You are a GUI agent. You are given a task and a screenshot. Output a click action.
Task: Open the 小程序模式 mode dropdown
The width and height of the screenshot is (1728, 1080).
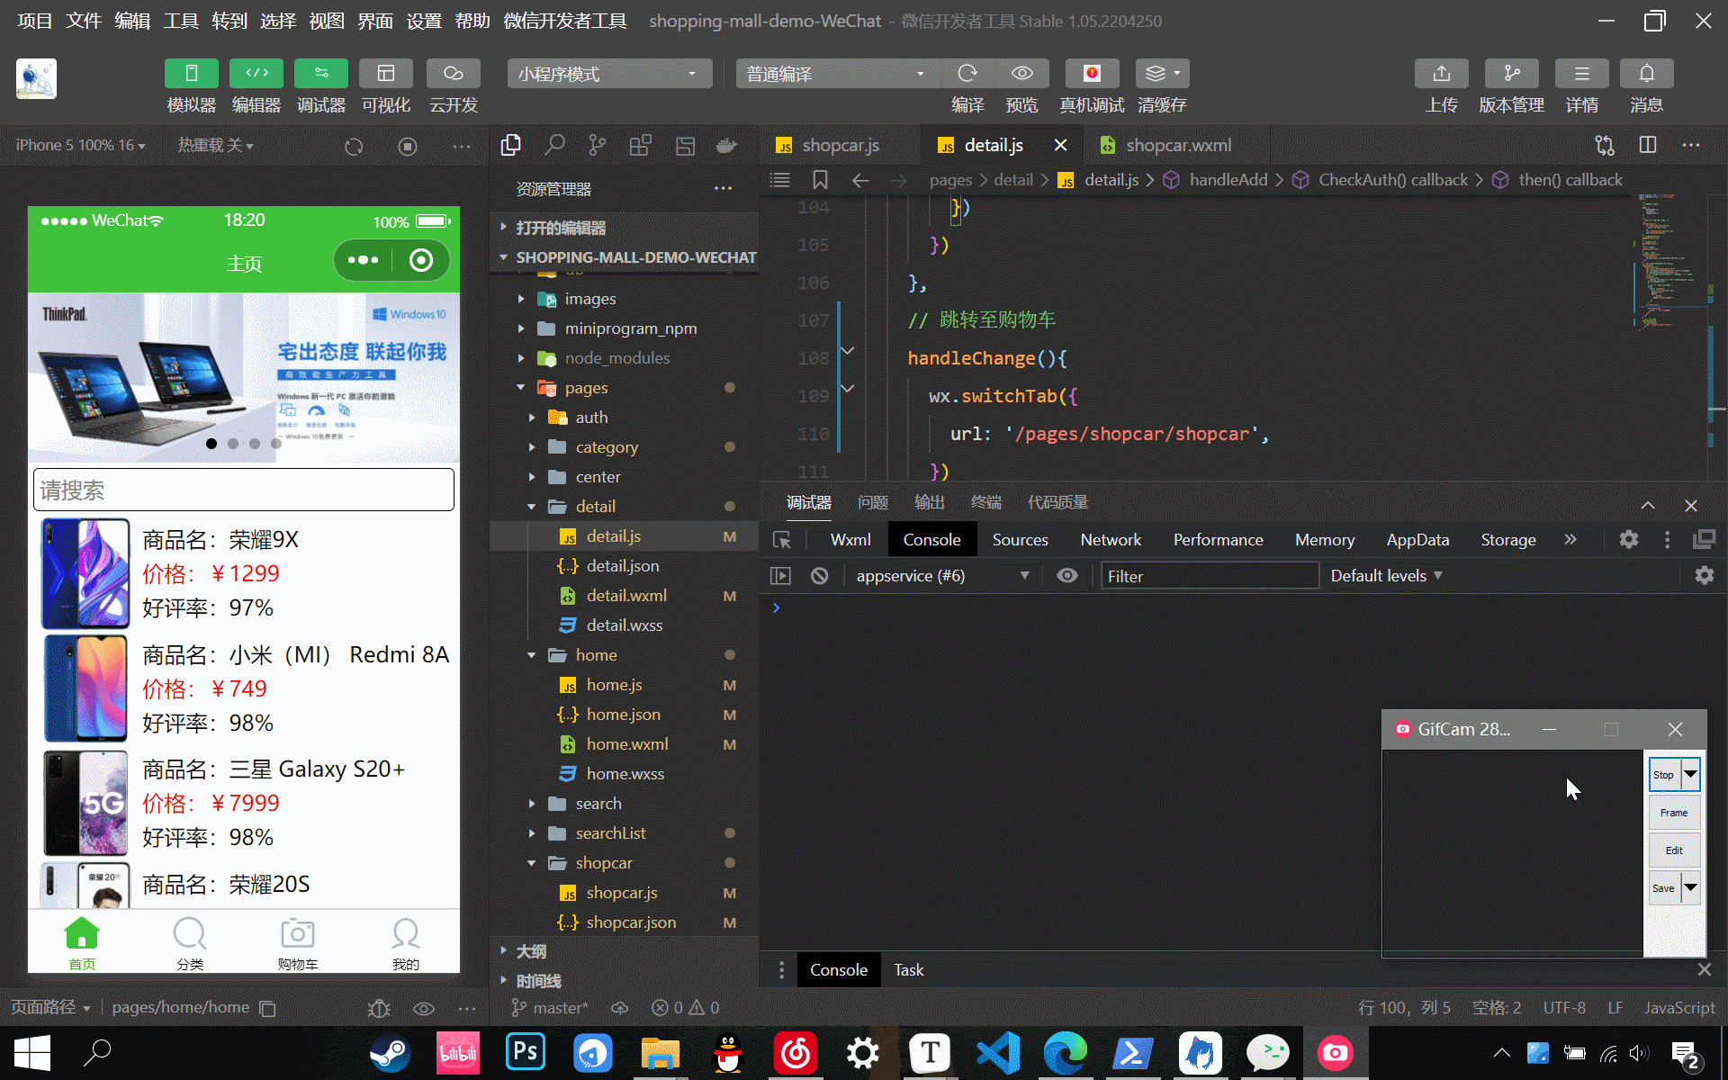(x=609, y=74)
